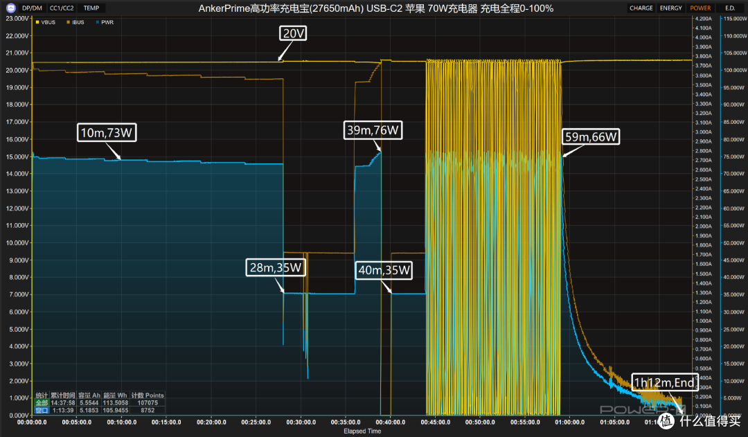Click the yellow VBUS color marker
Viewport: 748px width, 437px height.
coord(37,22)
